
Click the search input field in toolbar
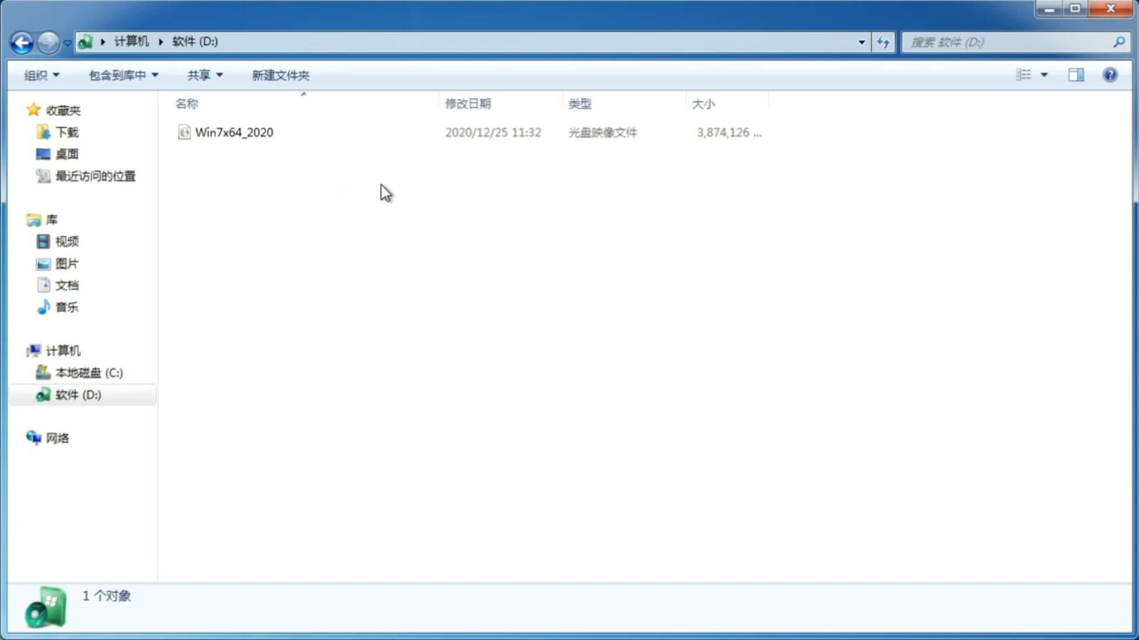[x=1009, y=42]
